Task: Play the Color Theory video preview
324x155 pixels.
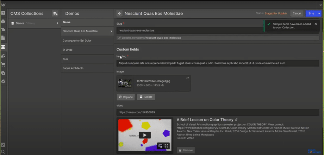Action: click(145, 135)
